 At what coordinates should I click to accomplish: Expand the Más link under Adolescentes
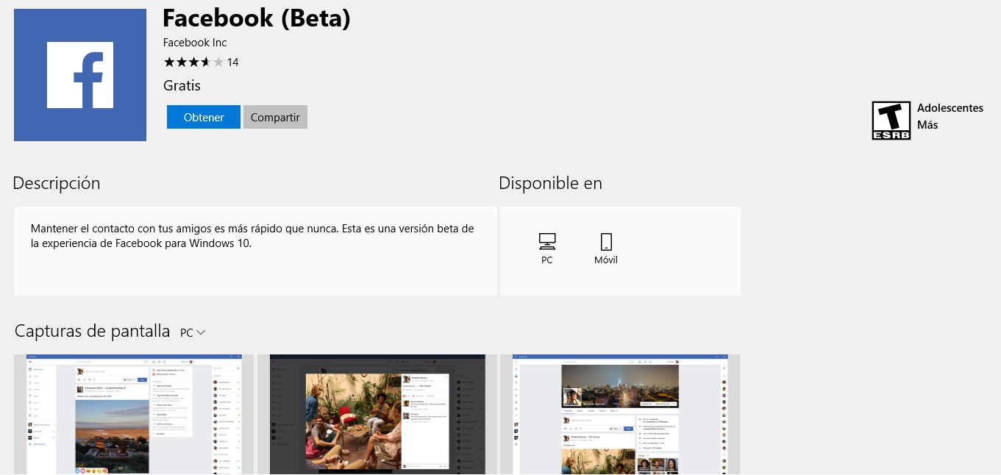(x=926, y=124)
